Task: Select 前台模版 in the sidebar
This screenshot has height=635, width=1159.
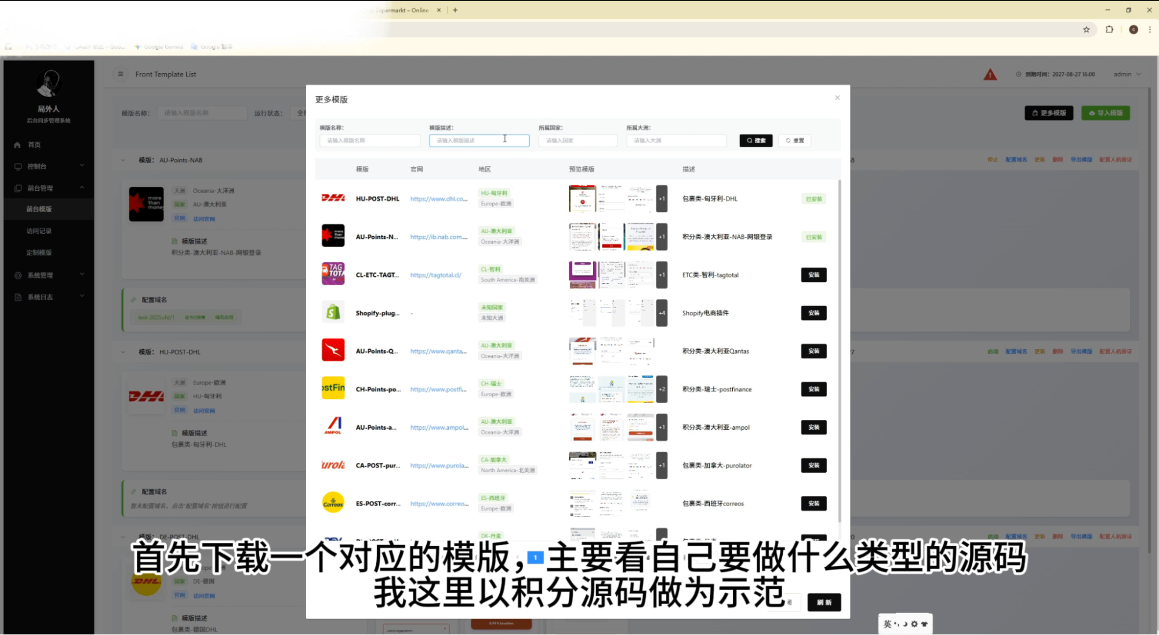Action: tap(49, 209)
